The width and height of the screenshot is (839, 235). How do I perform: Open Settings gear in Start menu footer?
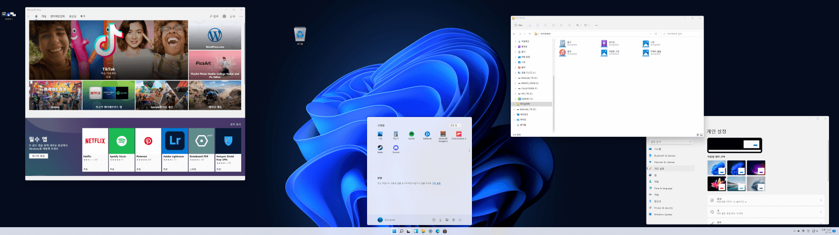pyautogui.click(x=454, y=220)
